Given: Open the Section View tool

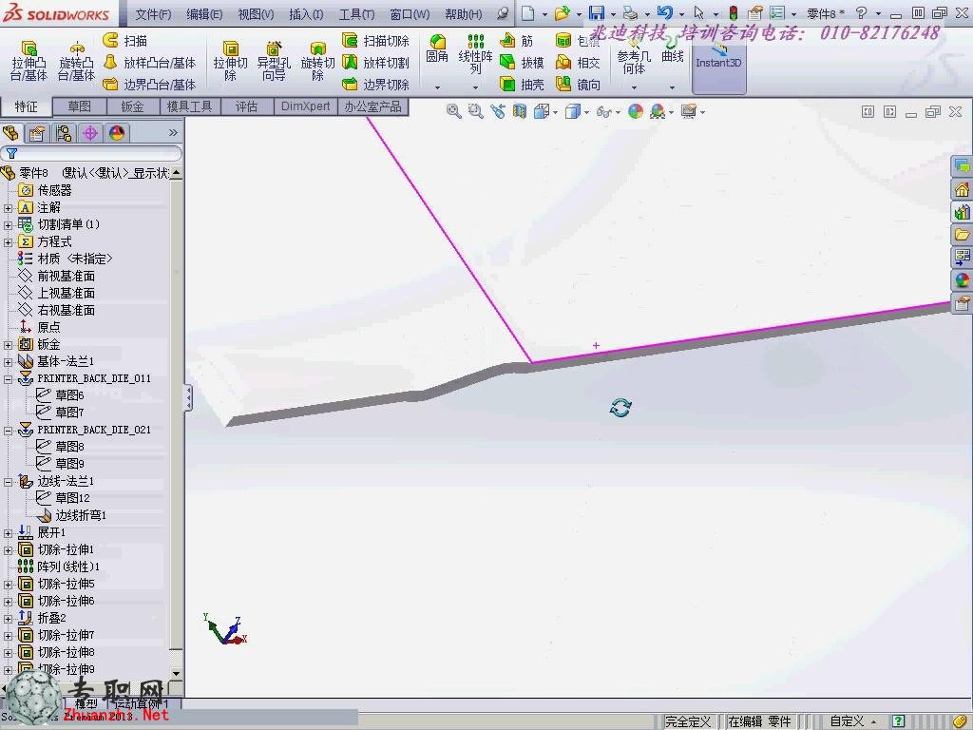Looking at the screenshot, I should pos(520,112).
